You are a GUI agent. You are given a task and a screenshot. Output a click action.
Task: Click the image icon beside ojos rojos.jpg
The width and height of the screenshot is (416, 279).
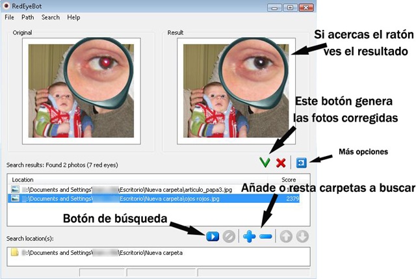pos(15,198)
